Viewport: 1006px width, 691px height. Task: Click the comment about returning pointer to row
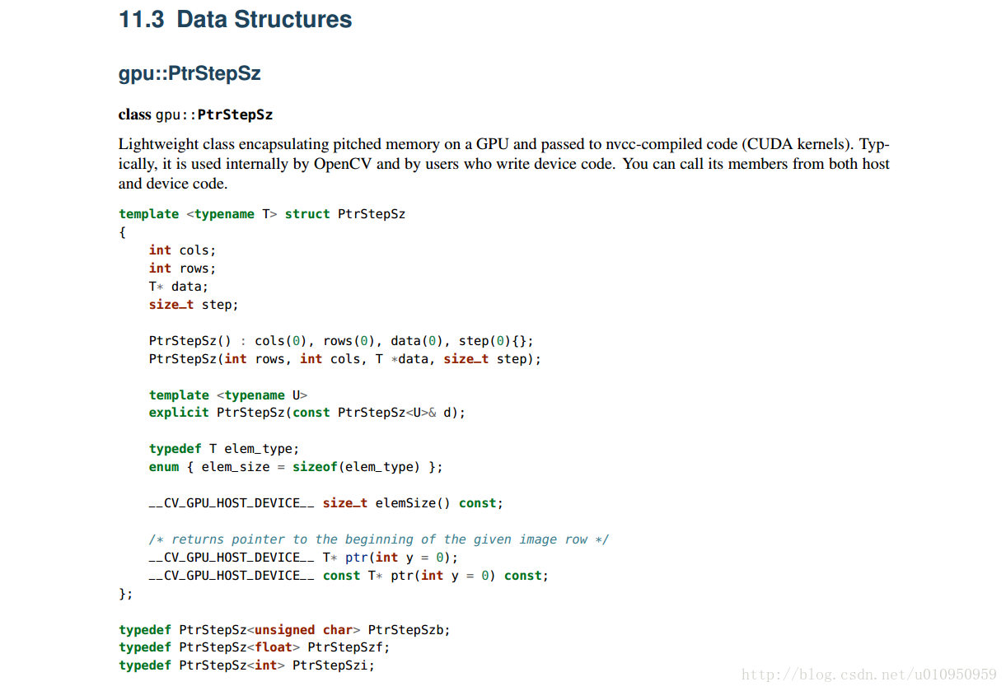point(379,539)
